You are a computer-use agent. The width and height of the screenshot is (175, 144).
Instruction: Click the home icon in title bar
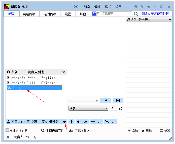click(x=136, y=7)
